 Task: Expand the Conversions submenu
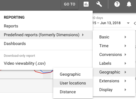[114, 55]
